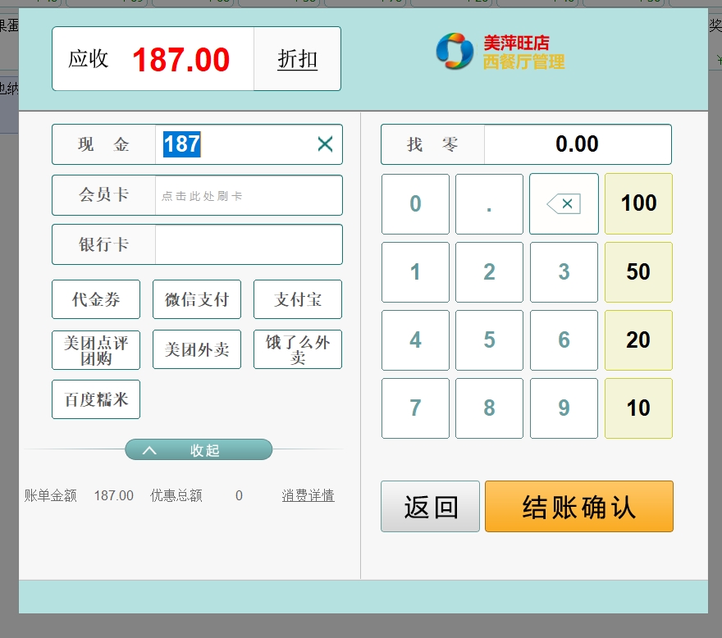The width and height of the screenshot is (722, 638).
Task: Select 饿了么外卖 payment option
Action: click(297, 349)
